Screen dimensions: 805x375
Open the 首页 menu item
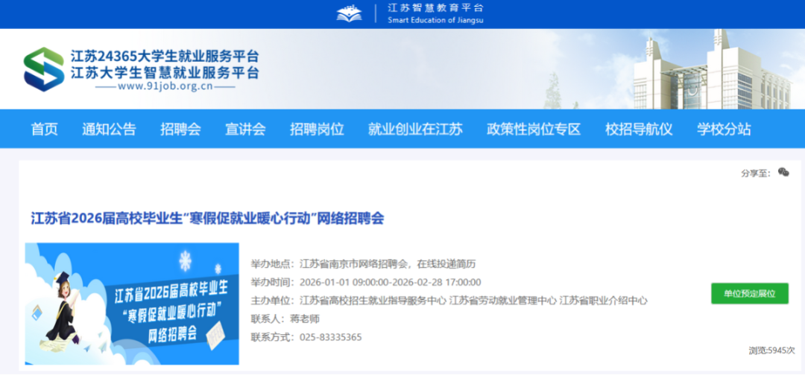click(x=44, y=129)
